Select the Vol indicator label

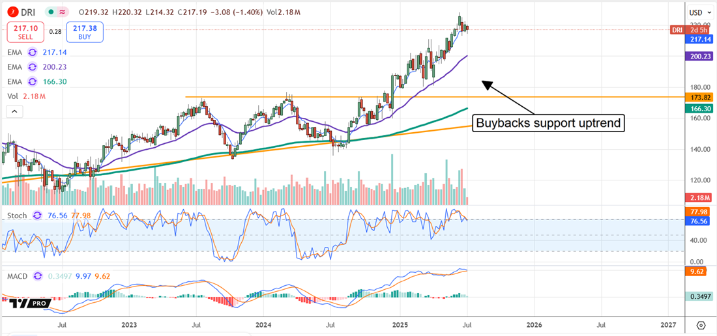(x=14, y=97)
